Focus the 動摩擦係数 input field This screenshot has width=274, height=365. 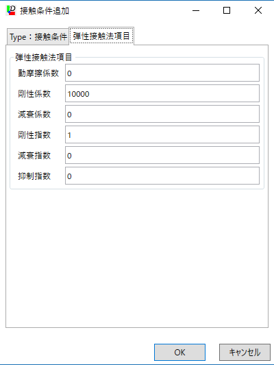[x=162, y=73]
